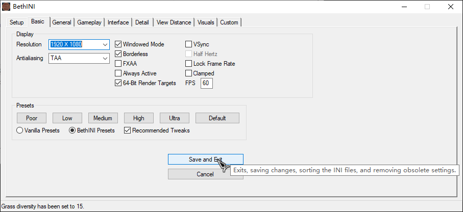Open the View Distance tab
The height and width of the screenshot is (212, 463).
click(174, 22)
